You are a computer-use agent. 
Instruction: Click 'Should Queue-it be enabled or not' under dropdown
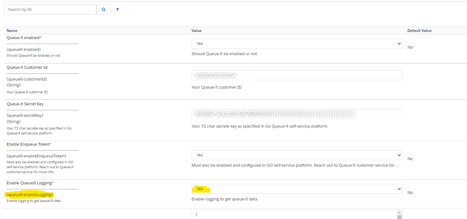coord(224,54)
